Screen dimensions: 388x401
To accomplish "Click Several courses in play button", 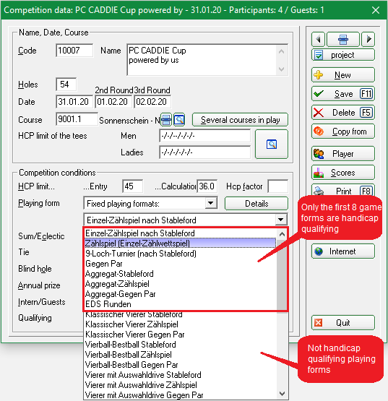I will pos(240,120).
